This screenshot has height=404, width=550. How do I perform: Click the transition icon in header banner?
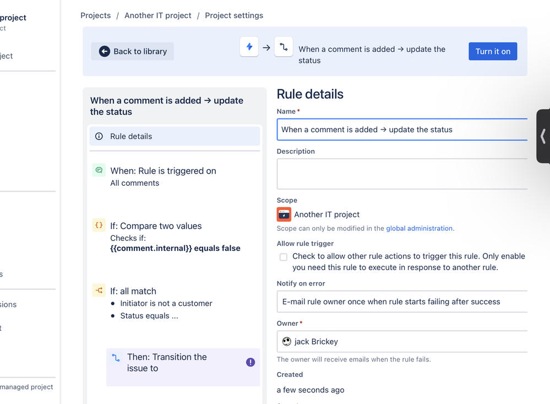[x=284, y=47]
